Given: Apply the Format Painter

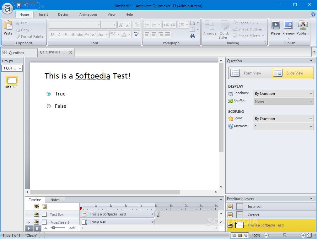Looking at the screenshot, I should click(30, 36).
